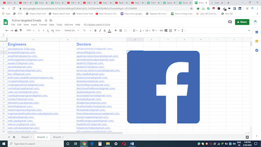Image resolution: width=261 pixels, height=147 pixels.
Task: Click the green Share button
Action: tap(242, 22)
